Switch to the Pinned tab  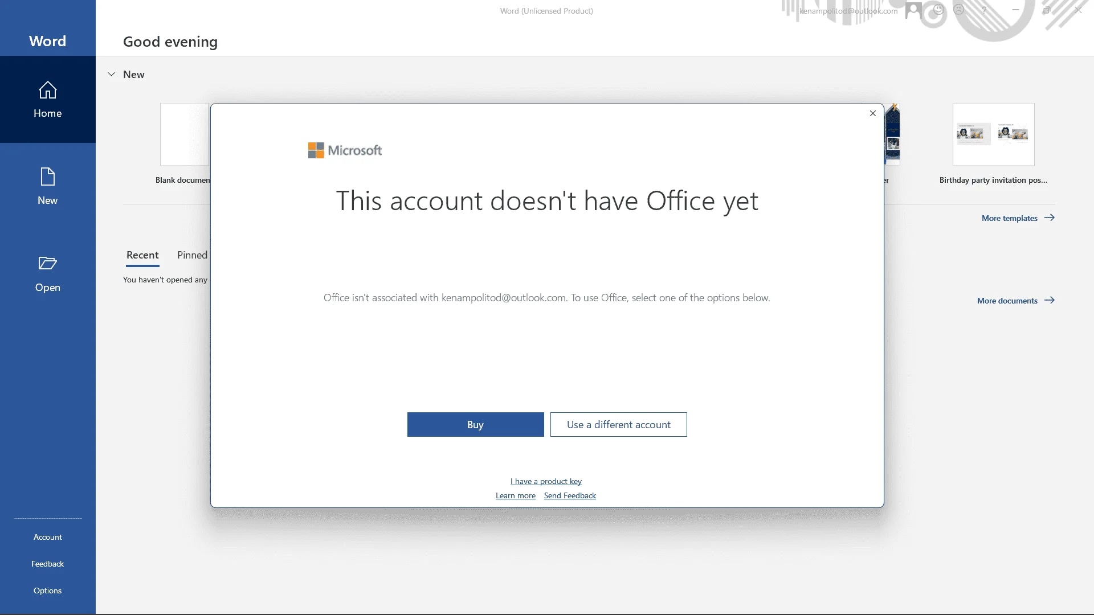click(192, 255)
